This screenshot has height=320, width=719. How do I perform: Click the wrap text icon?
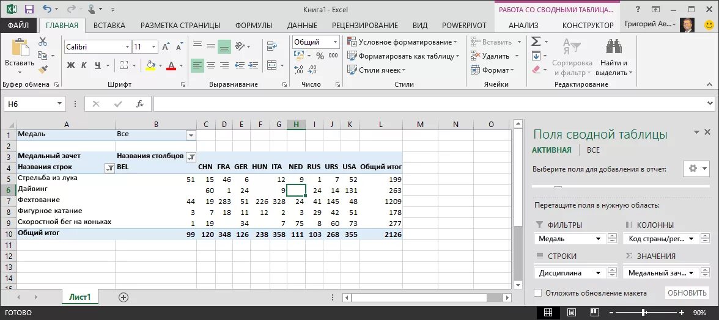coord(272,45)
